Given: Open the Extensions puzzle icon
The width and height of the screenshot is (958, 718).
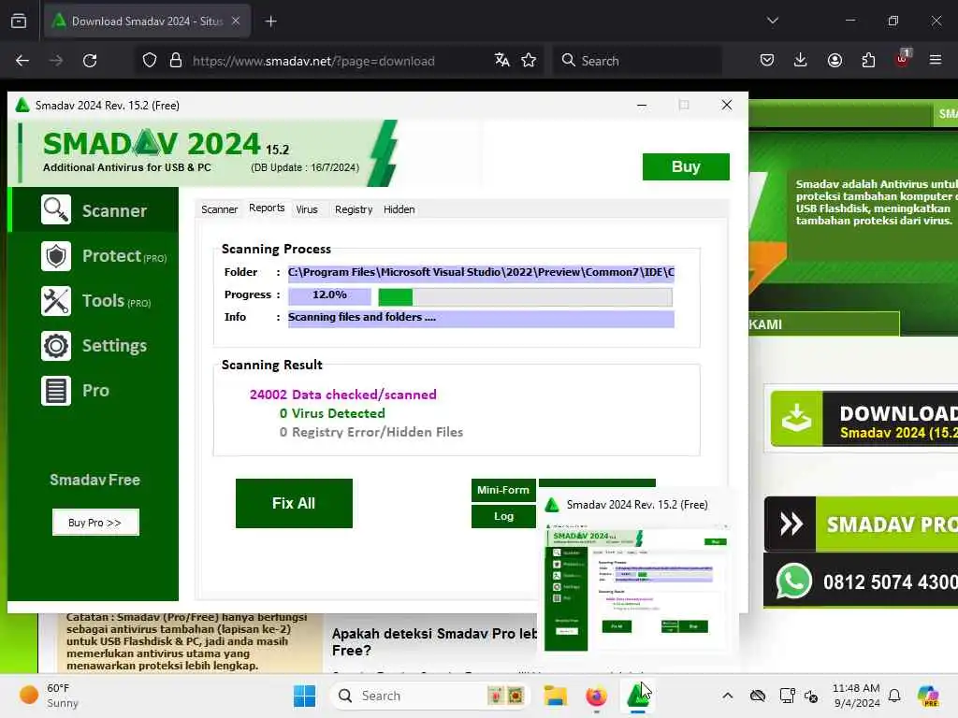Looking at the screenshot, I should pyautogui.click(x=868, y=60).
